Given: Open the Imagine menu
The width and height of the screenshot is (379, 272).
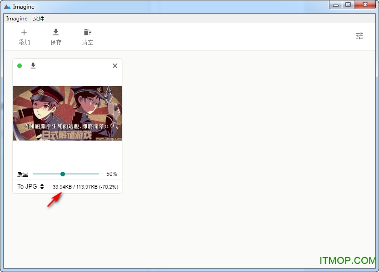Looking at the screenshot, I should pos(17,19).
